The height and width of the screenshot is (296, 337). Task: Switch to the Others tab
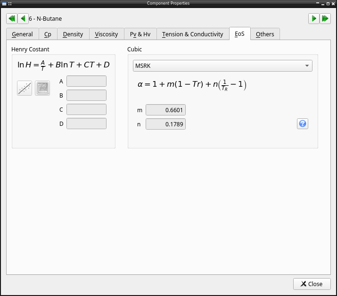[x=265, y=34]
